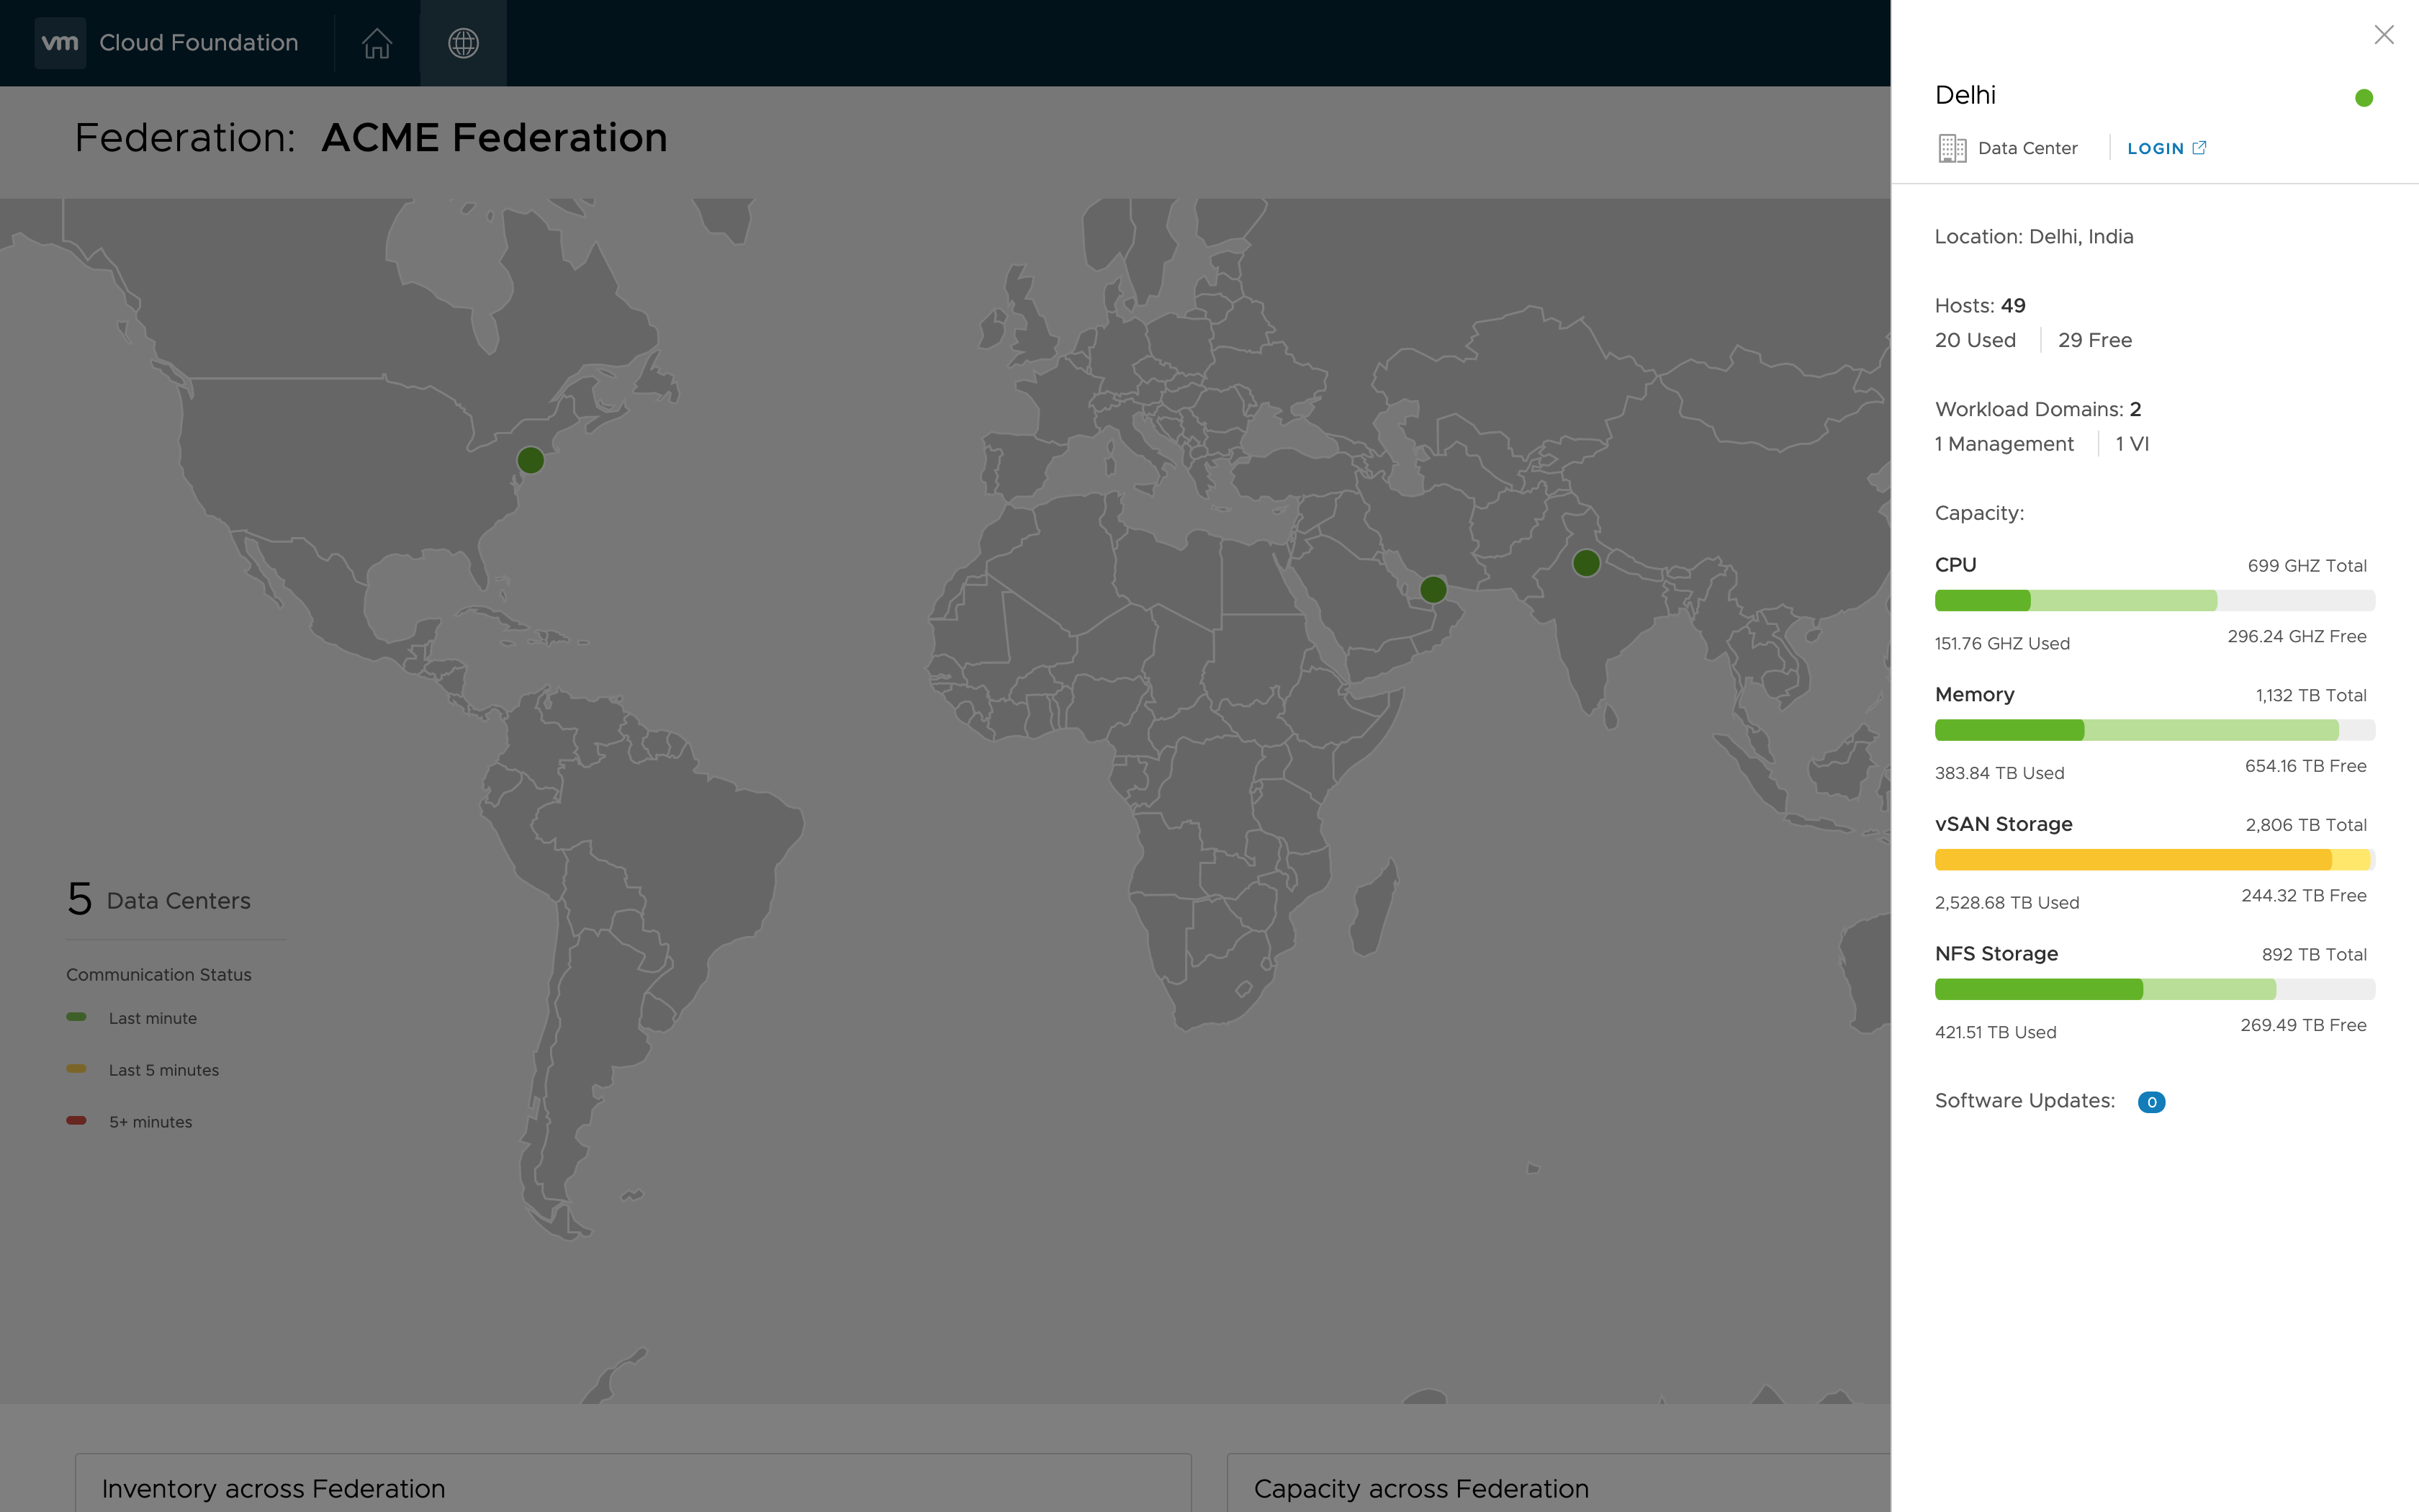This screenshot has width=2419, height=1512.
Task: Click the 654.16 TB Free value
Action: [x=2306, y=766]
